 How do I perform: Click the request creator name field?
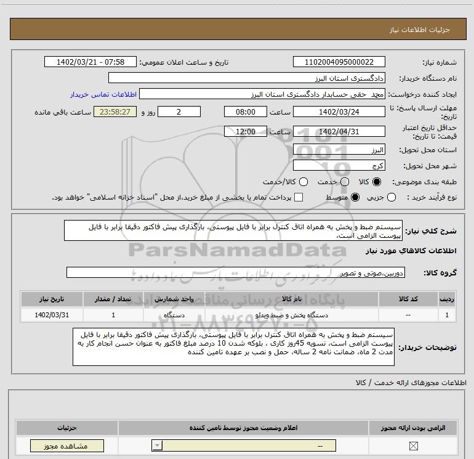coord(262,94)
